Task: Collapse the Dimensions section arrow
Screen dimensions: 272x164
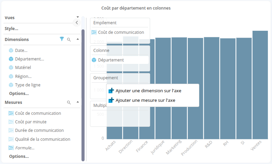Action: point(77,39)
